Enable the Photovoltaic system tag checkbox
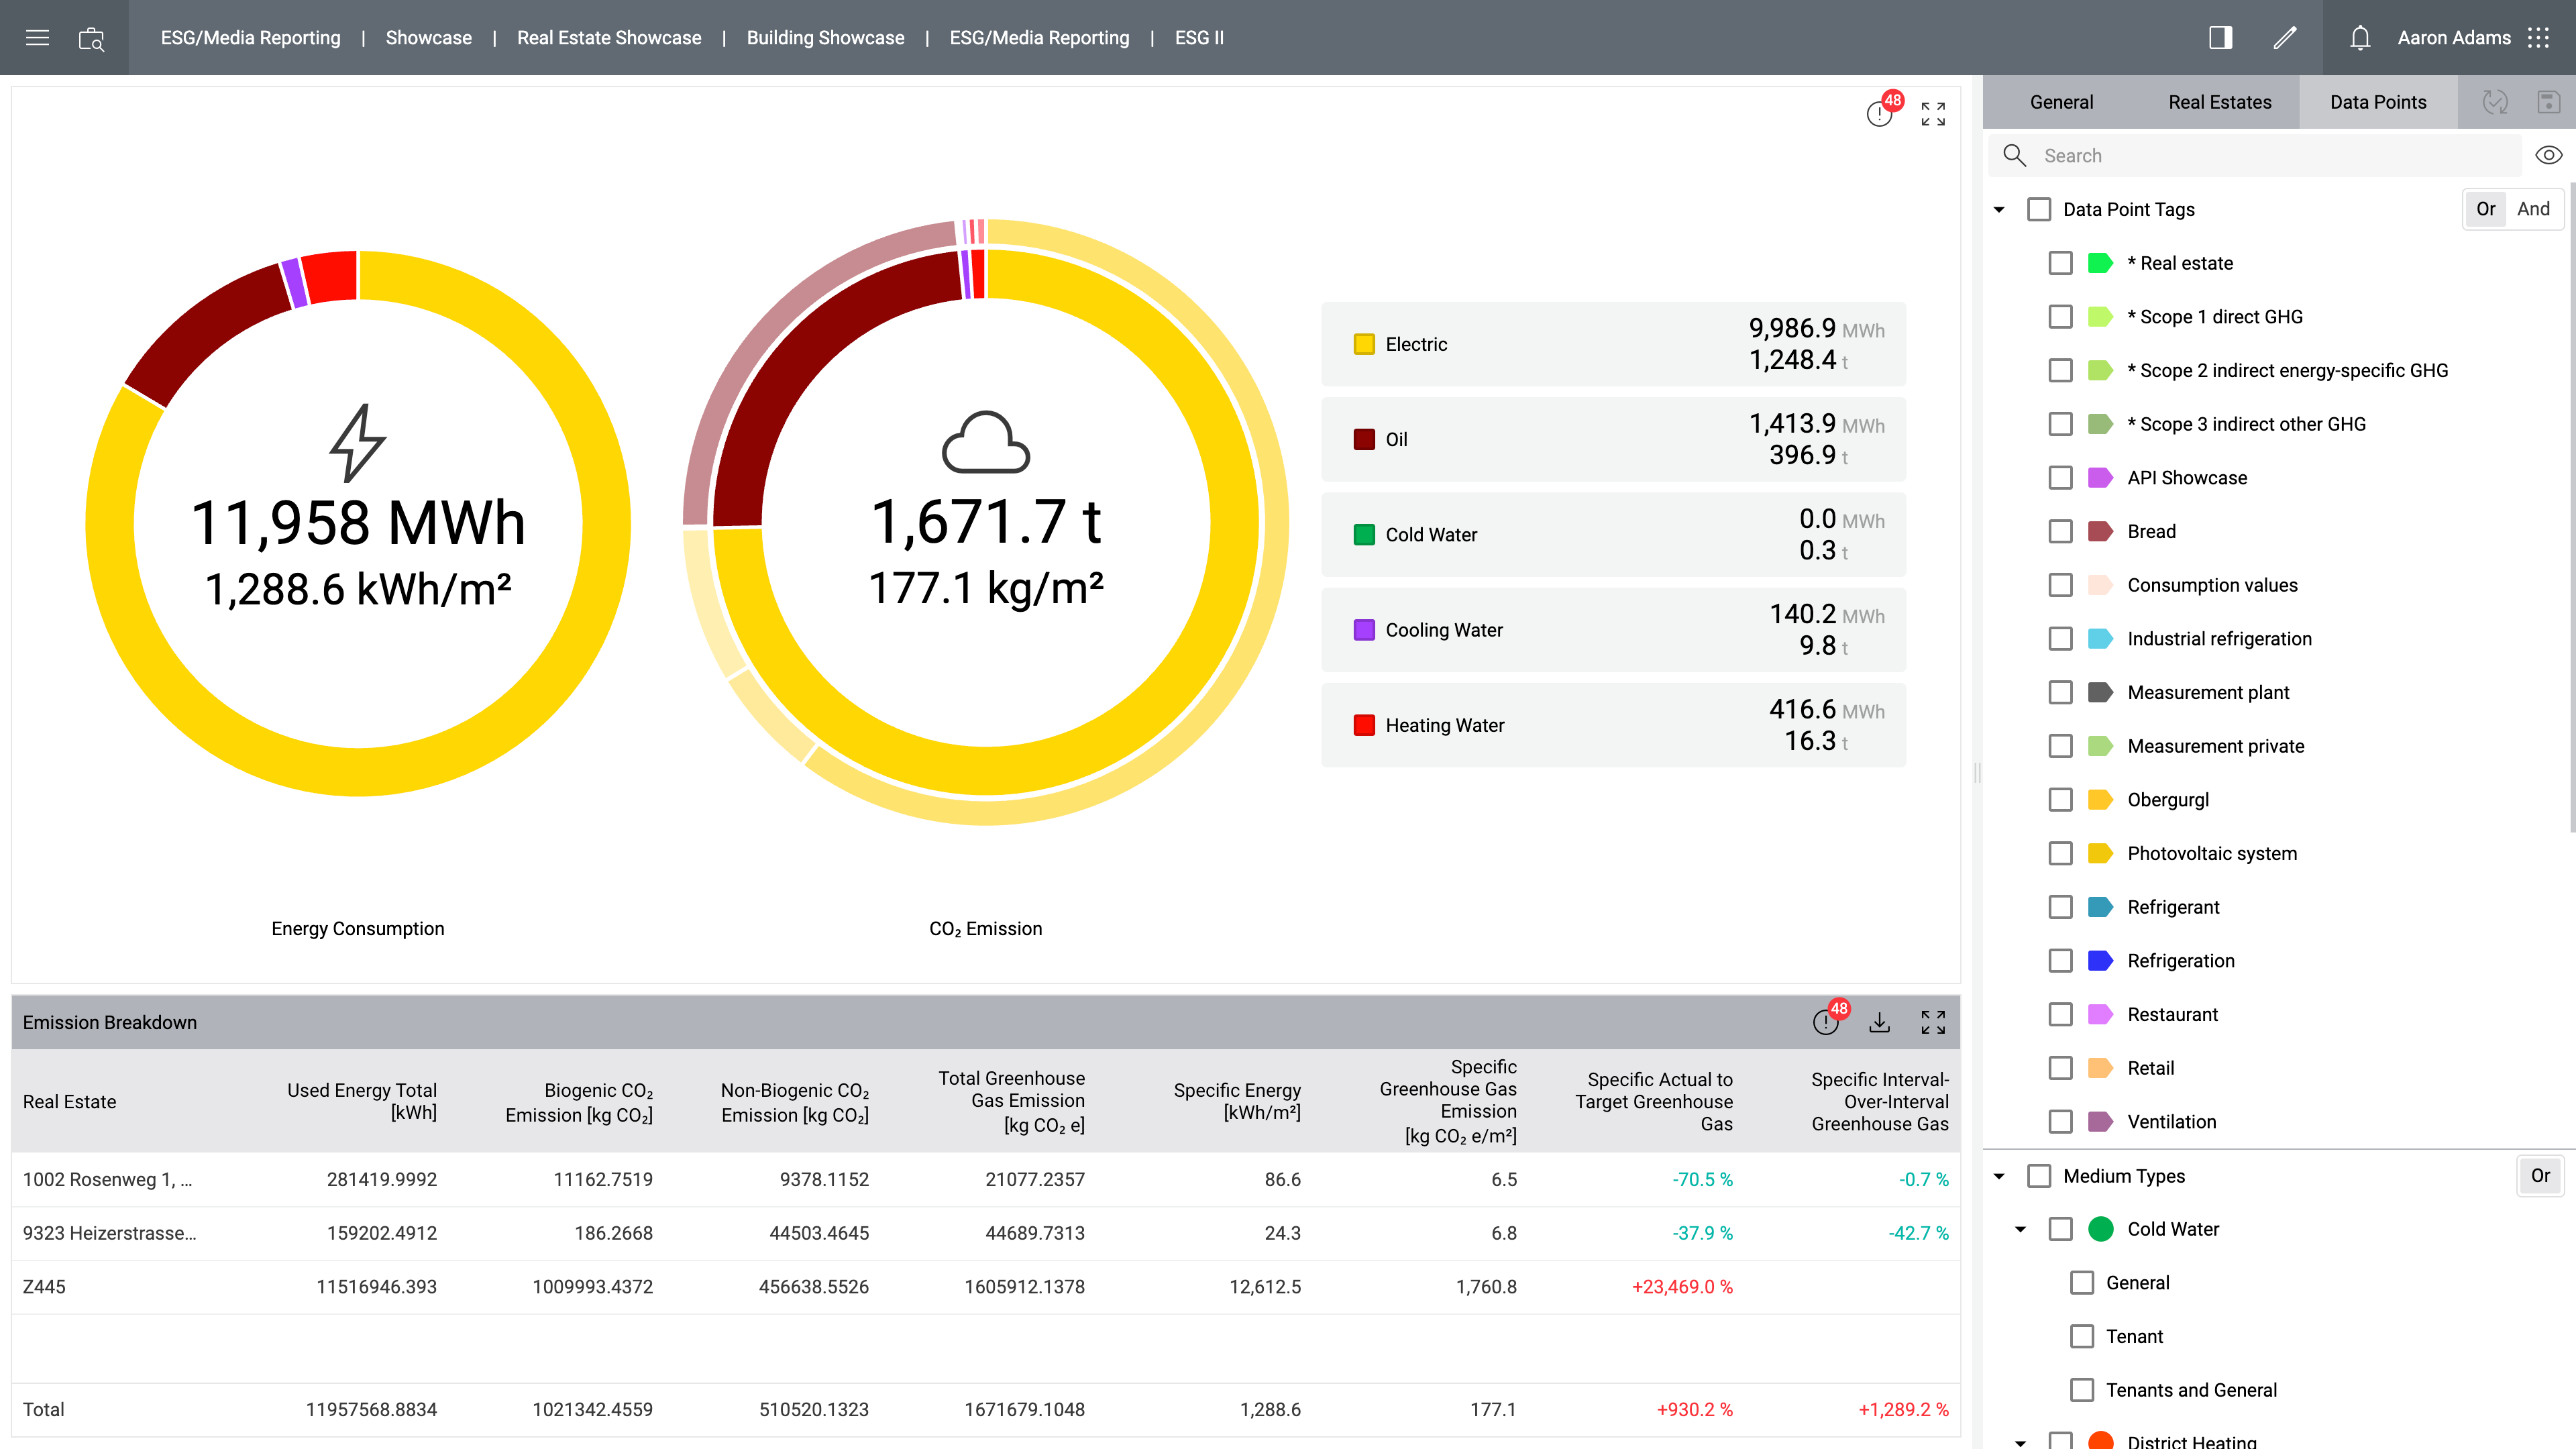The image size is (2576, 1449). pos(2060,853)
